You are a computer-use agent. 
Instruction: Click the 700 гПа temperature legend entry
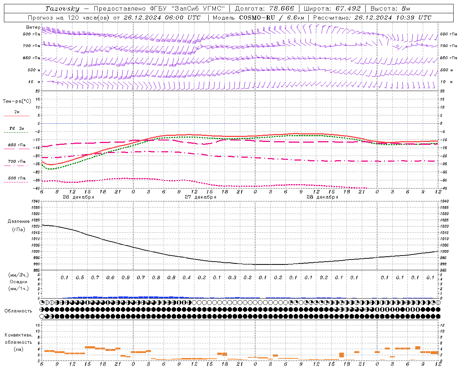(17, 161)
